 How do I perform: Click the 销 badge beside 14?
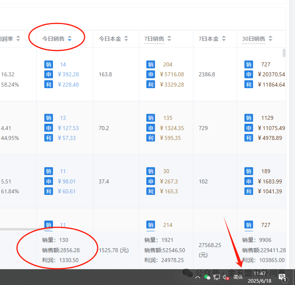49,64
